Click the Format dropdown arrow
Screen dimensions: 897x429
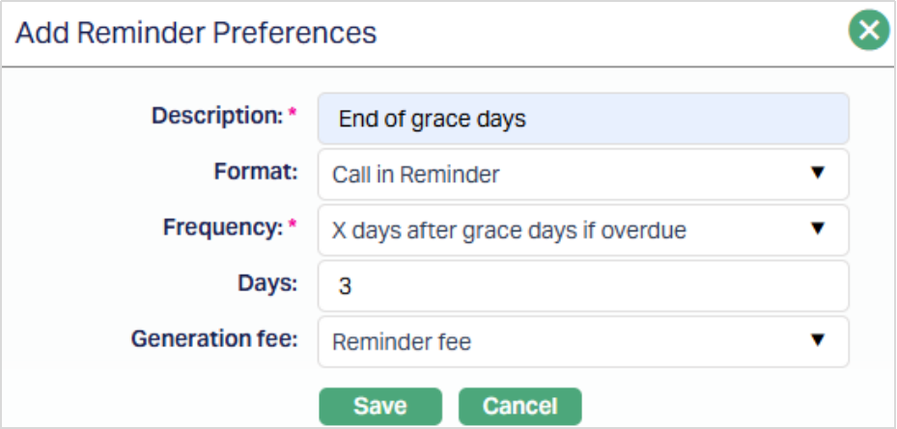(818, 174)
